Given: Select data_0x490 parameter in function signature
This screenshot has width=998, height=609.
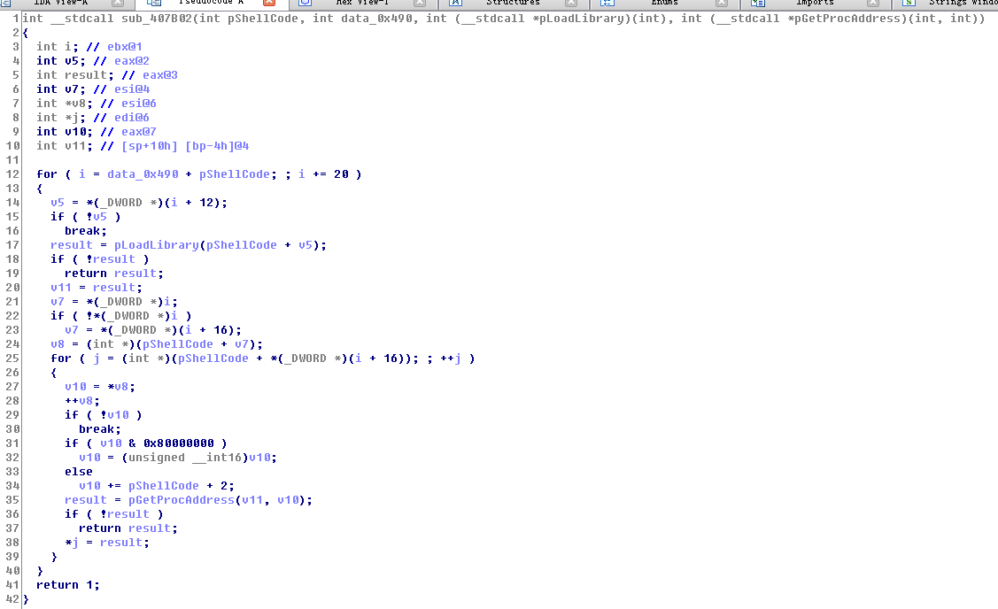Looking at the screenshot, I should [x=377, y=19].
